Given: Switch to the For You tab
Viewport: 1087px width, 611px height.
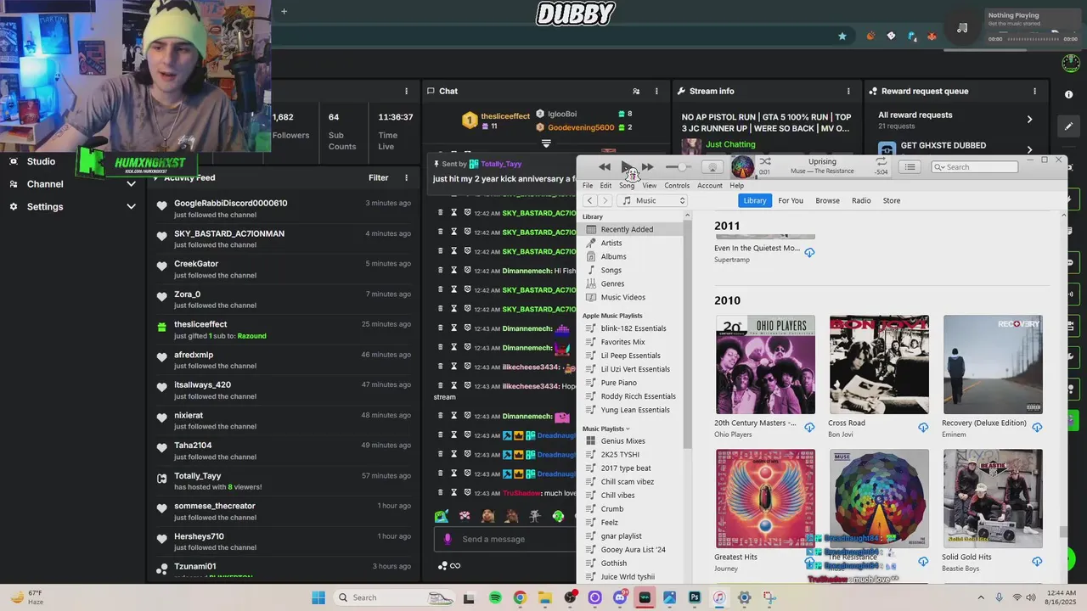Looking at the screenshot, I should point(791,200).
